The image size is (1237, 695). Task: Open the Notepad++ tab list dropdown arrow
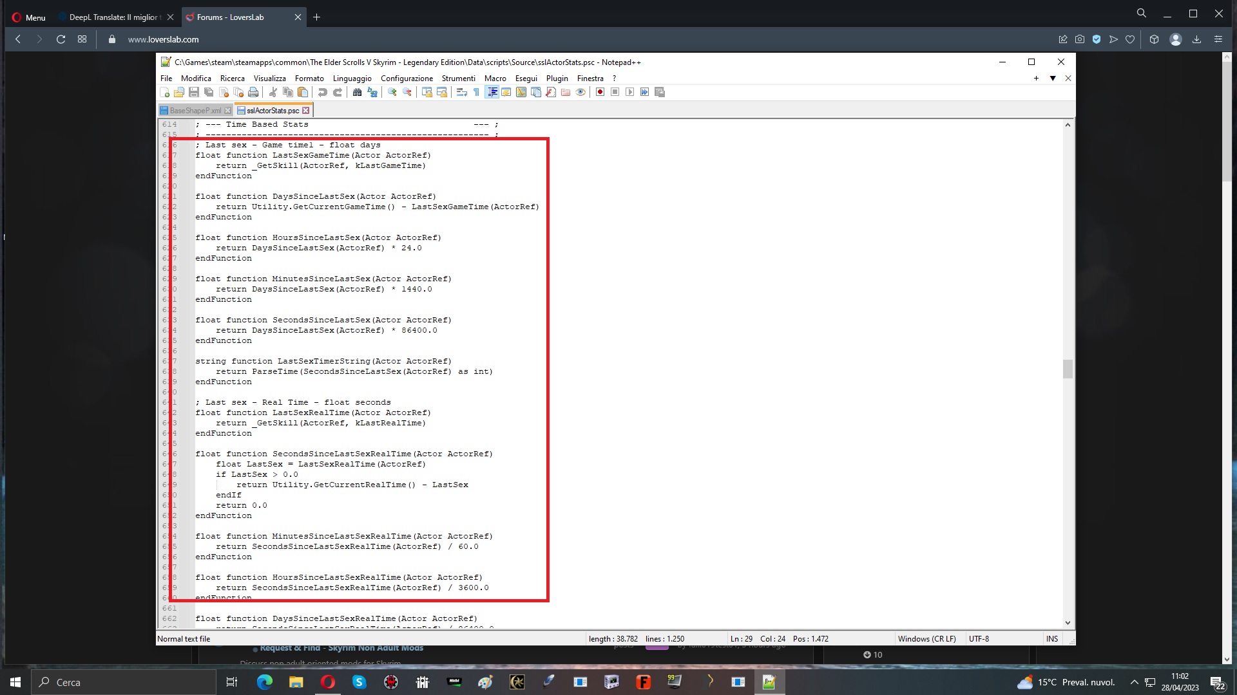[x=1053, y=78]
